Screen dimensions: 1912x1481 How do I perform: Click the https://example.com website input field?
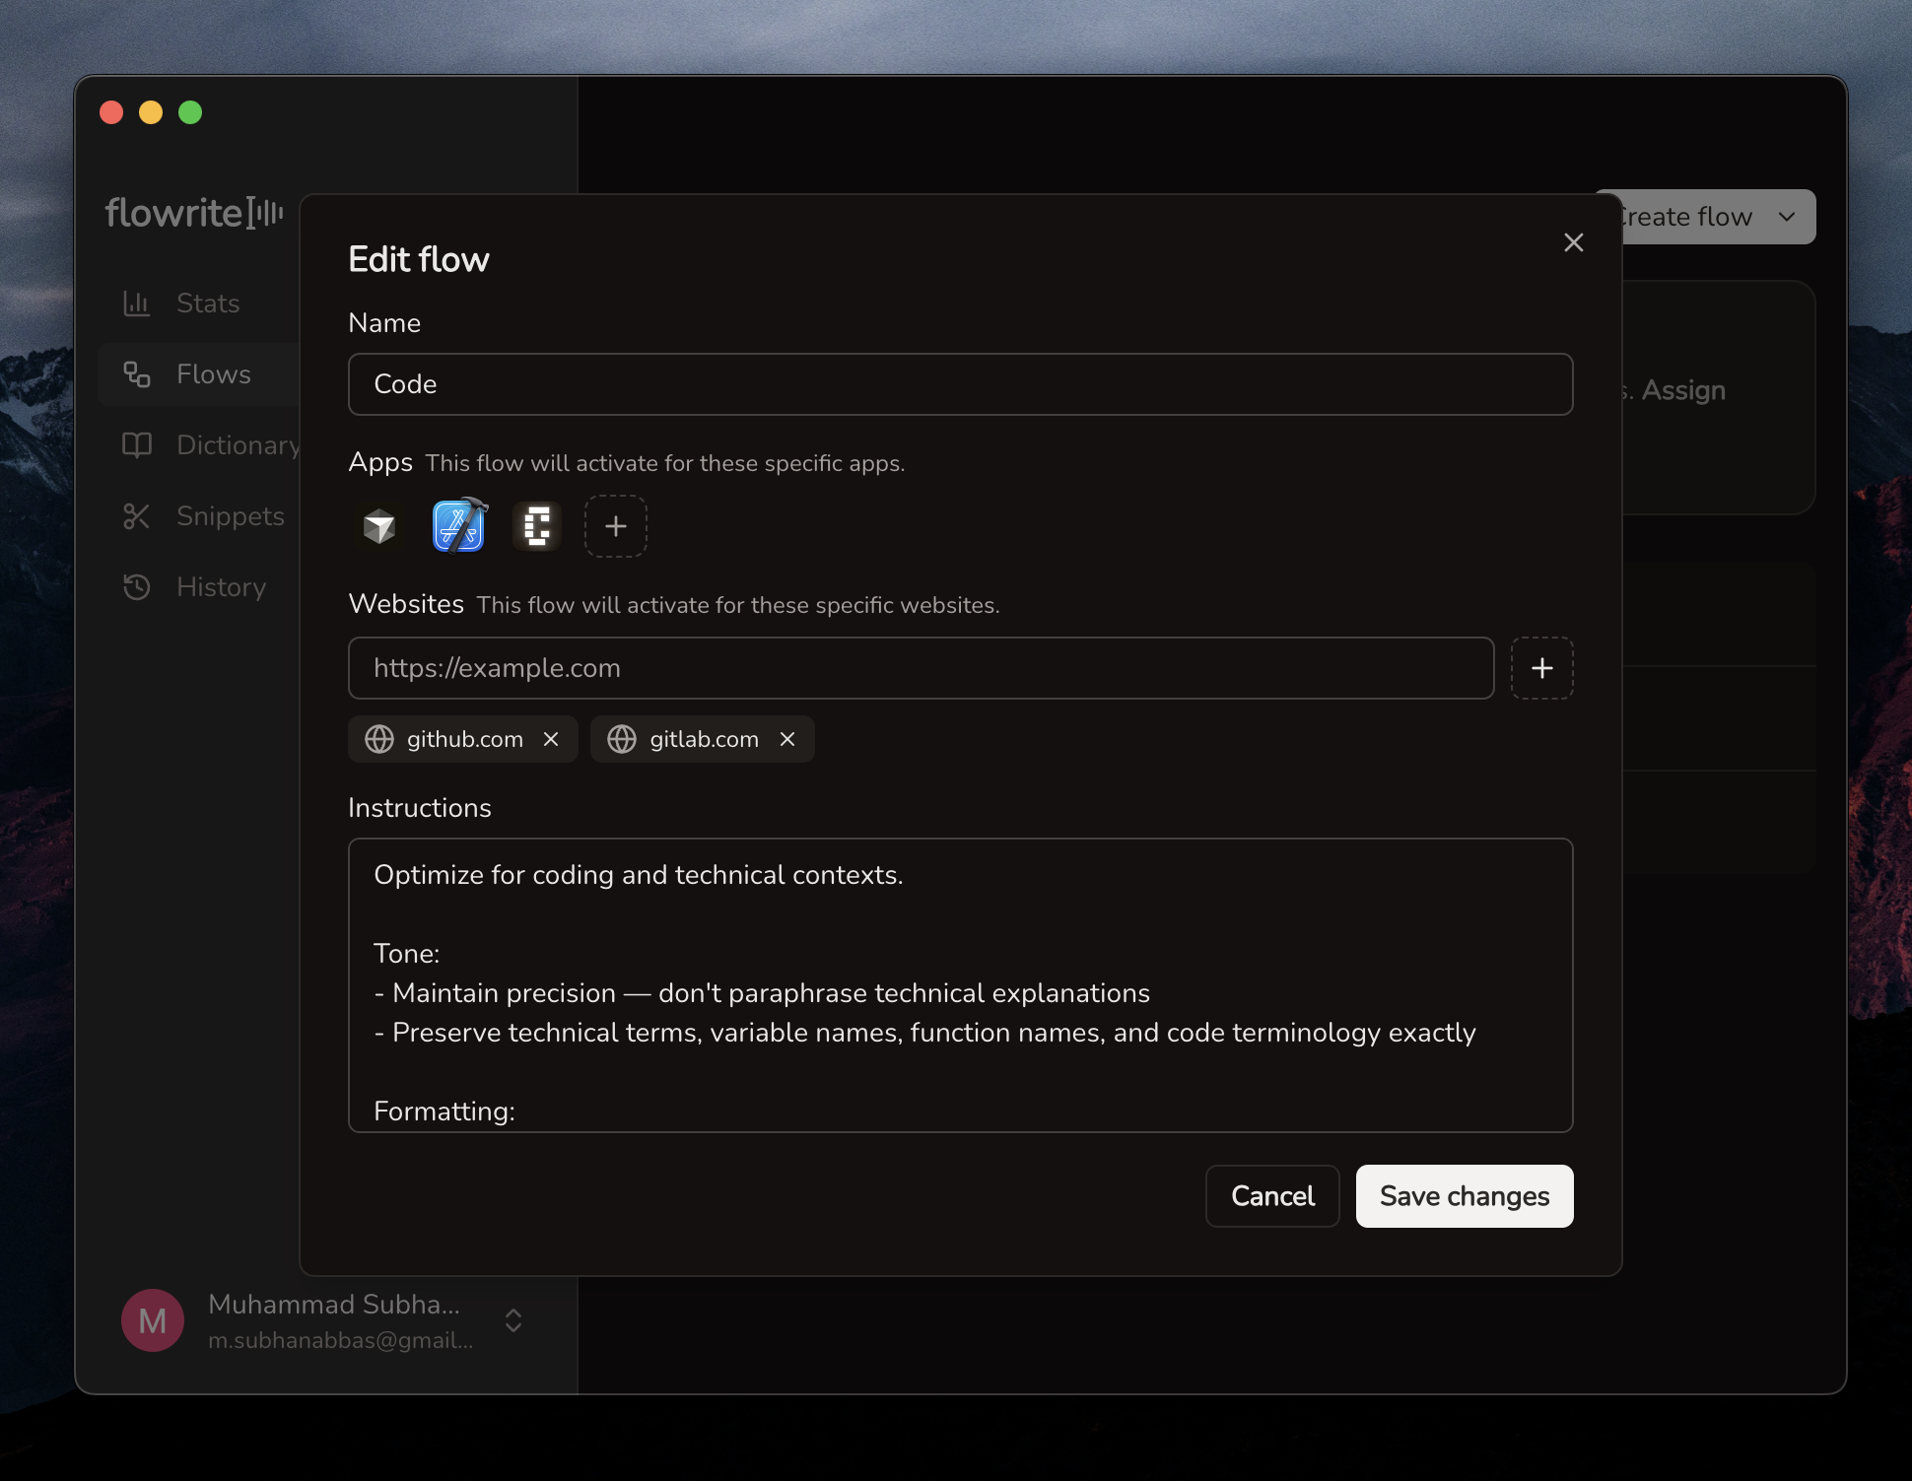click(x=921, y=668)
